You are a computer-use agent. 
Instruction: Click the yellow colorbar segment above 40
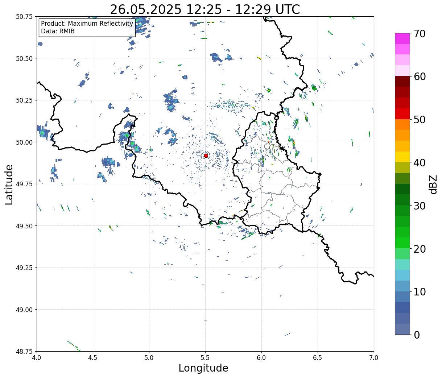[402, 157]
